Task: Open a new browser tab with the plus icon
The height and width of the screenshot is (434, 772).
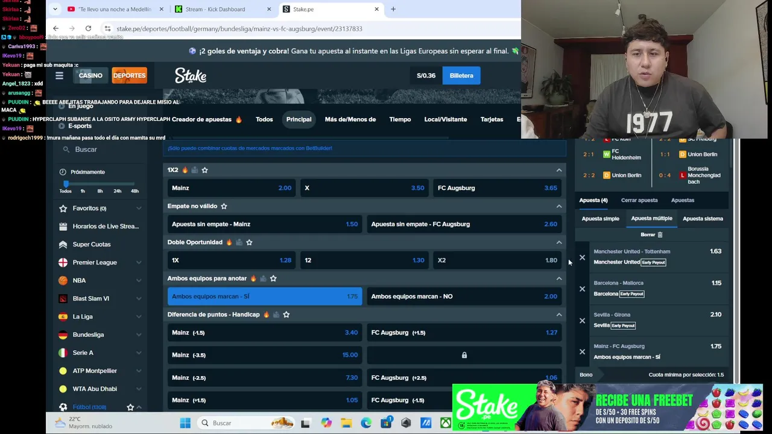Action: 393,9
